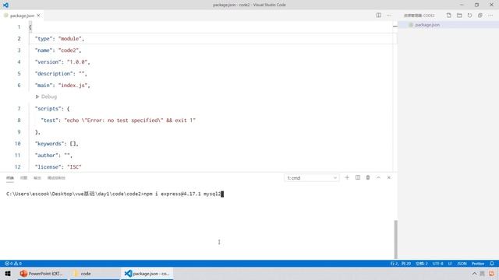Click "module" value on line 2
The image size is (499, 280).
(69, 39)
